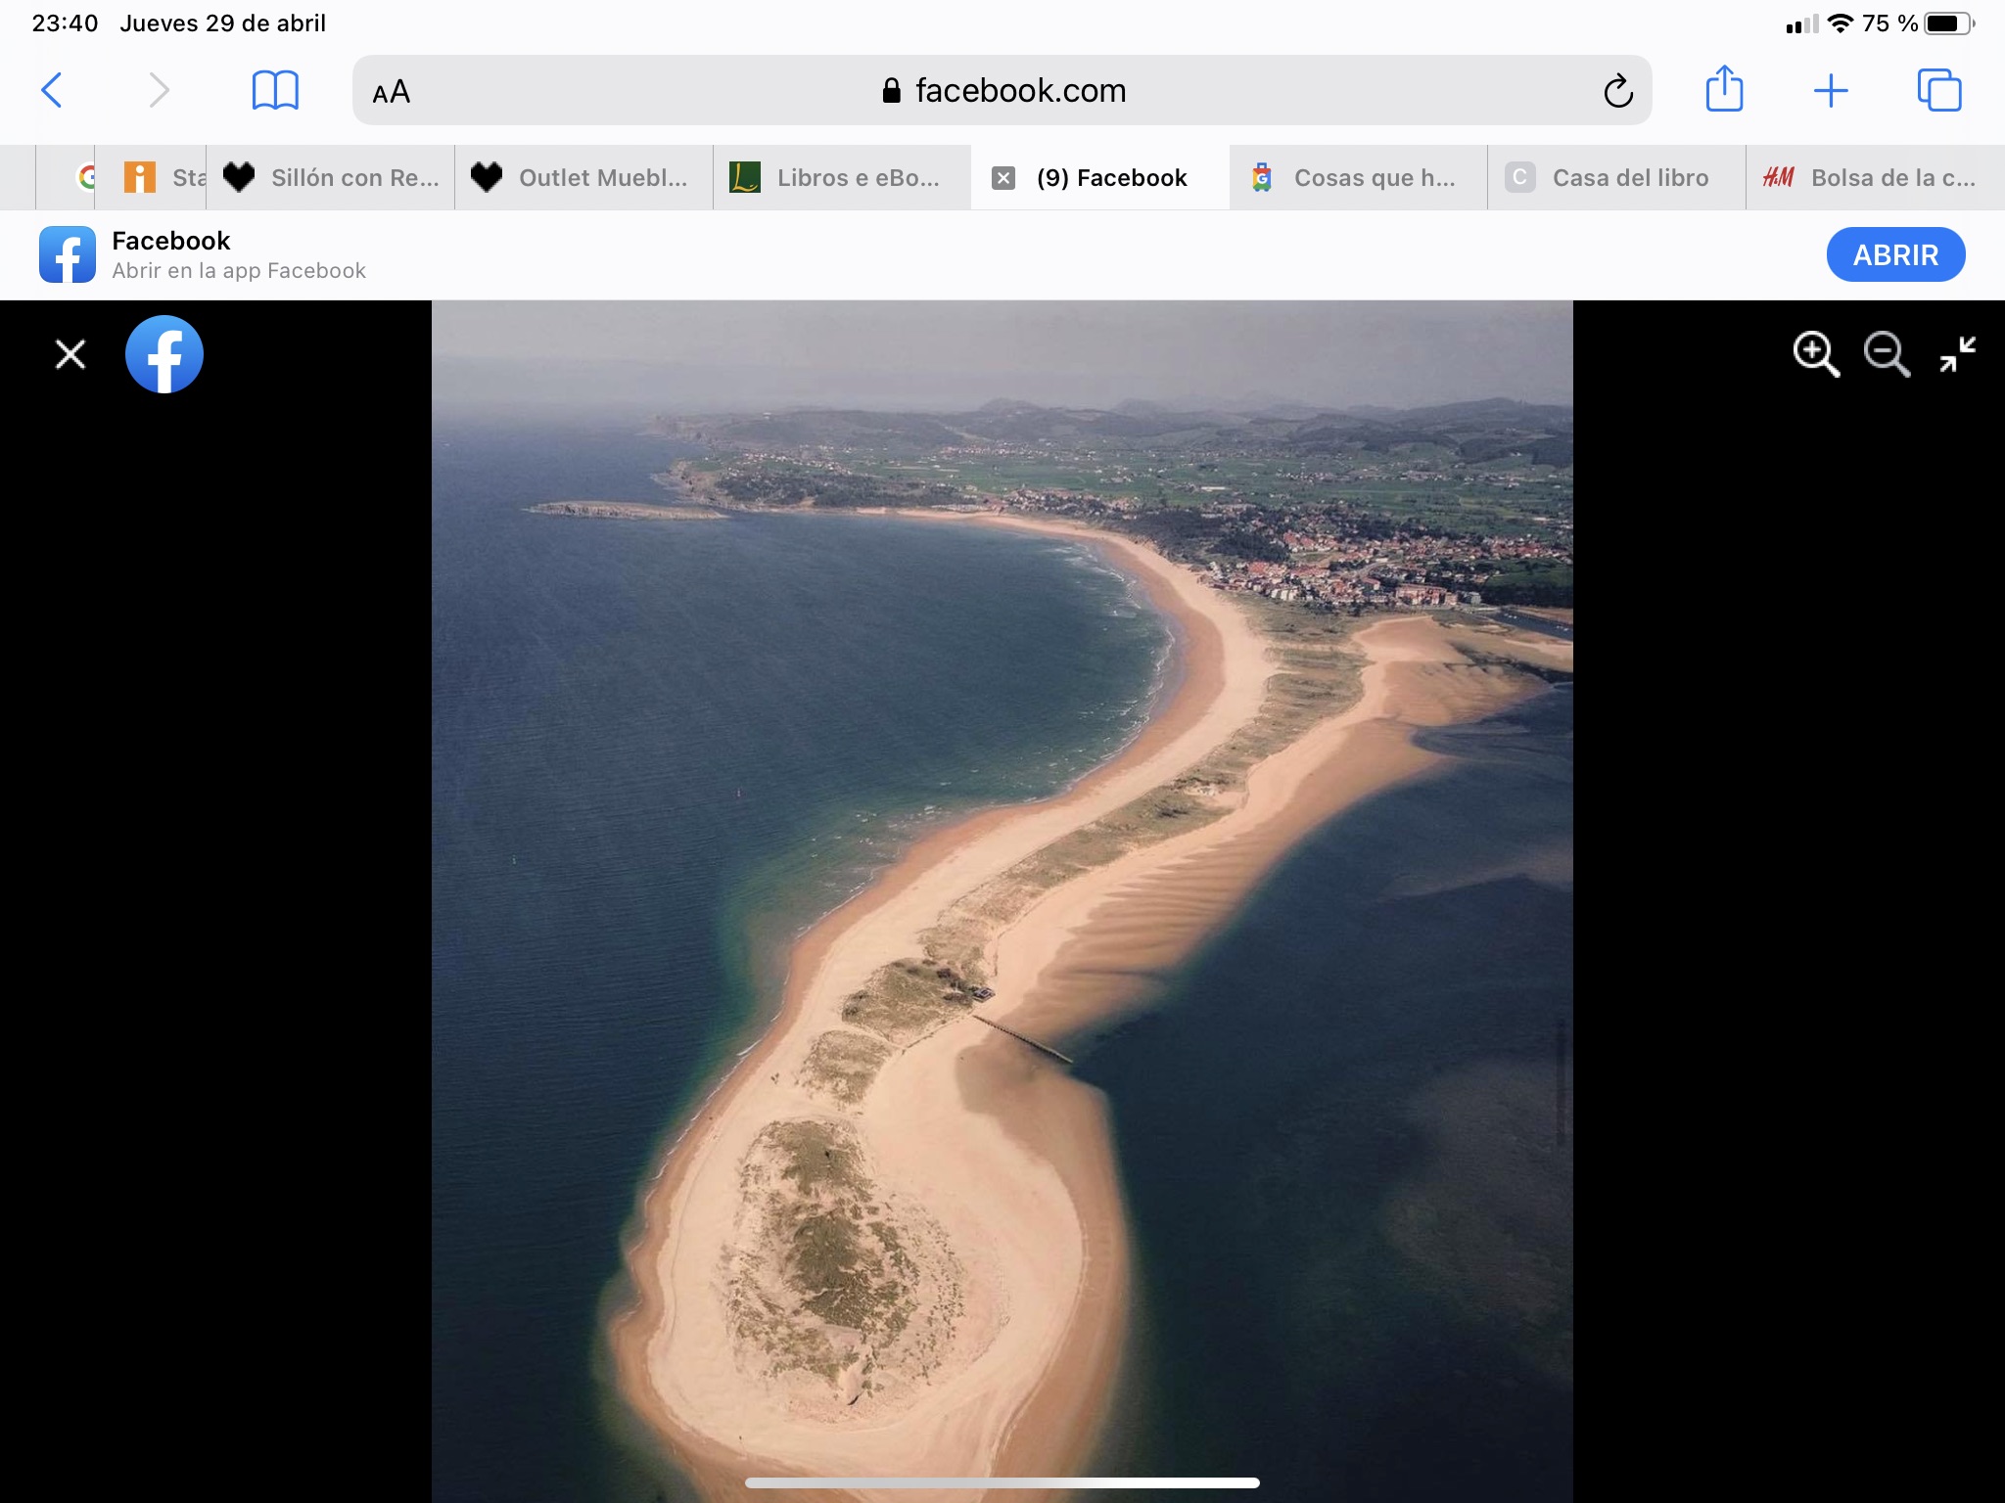Reload the page with refresh icon
This screenshot has width=2005, height=1503.
[1617, 92]
